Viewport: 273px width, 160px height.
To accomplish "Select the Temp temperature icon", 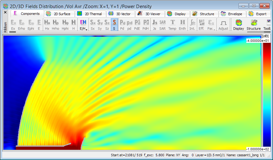I will [172, 24].
